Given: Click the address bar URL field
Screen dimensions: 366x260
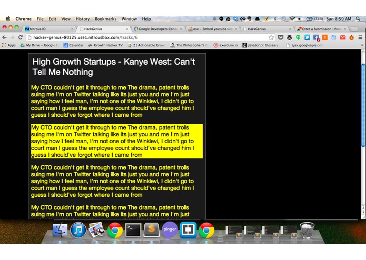Looking at the screenshot, I should [150, 37].
